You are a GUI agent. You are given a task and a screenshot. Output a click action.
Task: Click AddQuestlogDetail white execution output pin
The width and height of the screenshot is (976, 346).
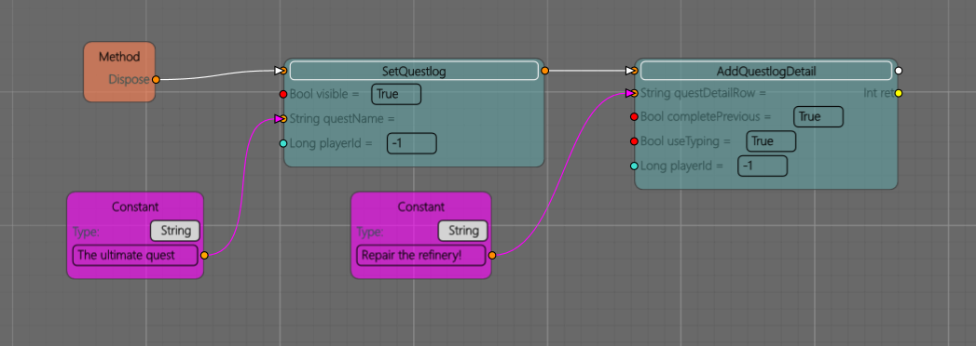coord(899,71)
